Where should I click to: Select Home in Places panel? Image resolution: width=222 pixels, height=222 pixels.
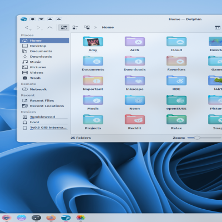coord(44,41)
